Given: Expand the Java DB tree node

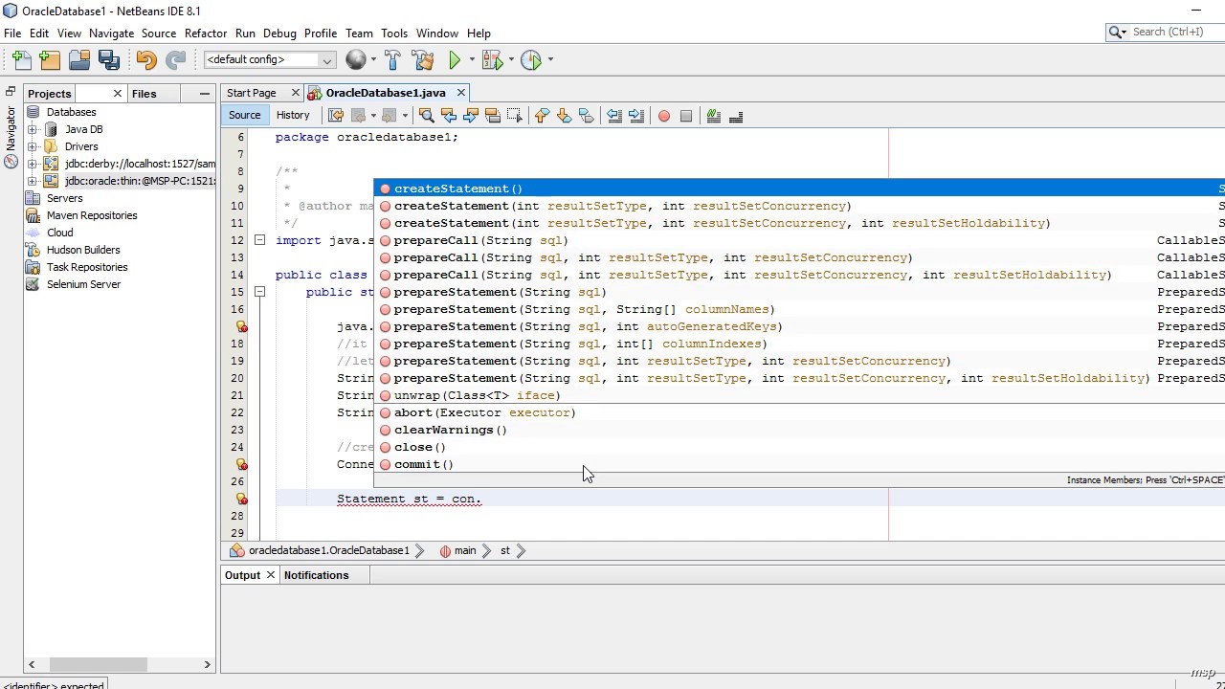Looking at the screenshot, I should click(33, 129).
